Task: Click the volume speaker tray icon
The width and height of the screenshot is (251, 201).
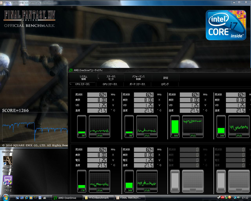Action: tap(238, 198)
